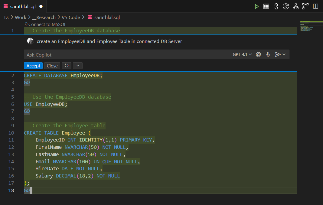Select the sarathlal.sql editor tab
The width and height of the screenshot is (323, 205).
(x=23, y=6)
